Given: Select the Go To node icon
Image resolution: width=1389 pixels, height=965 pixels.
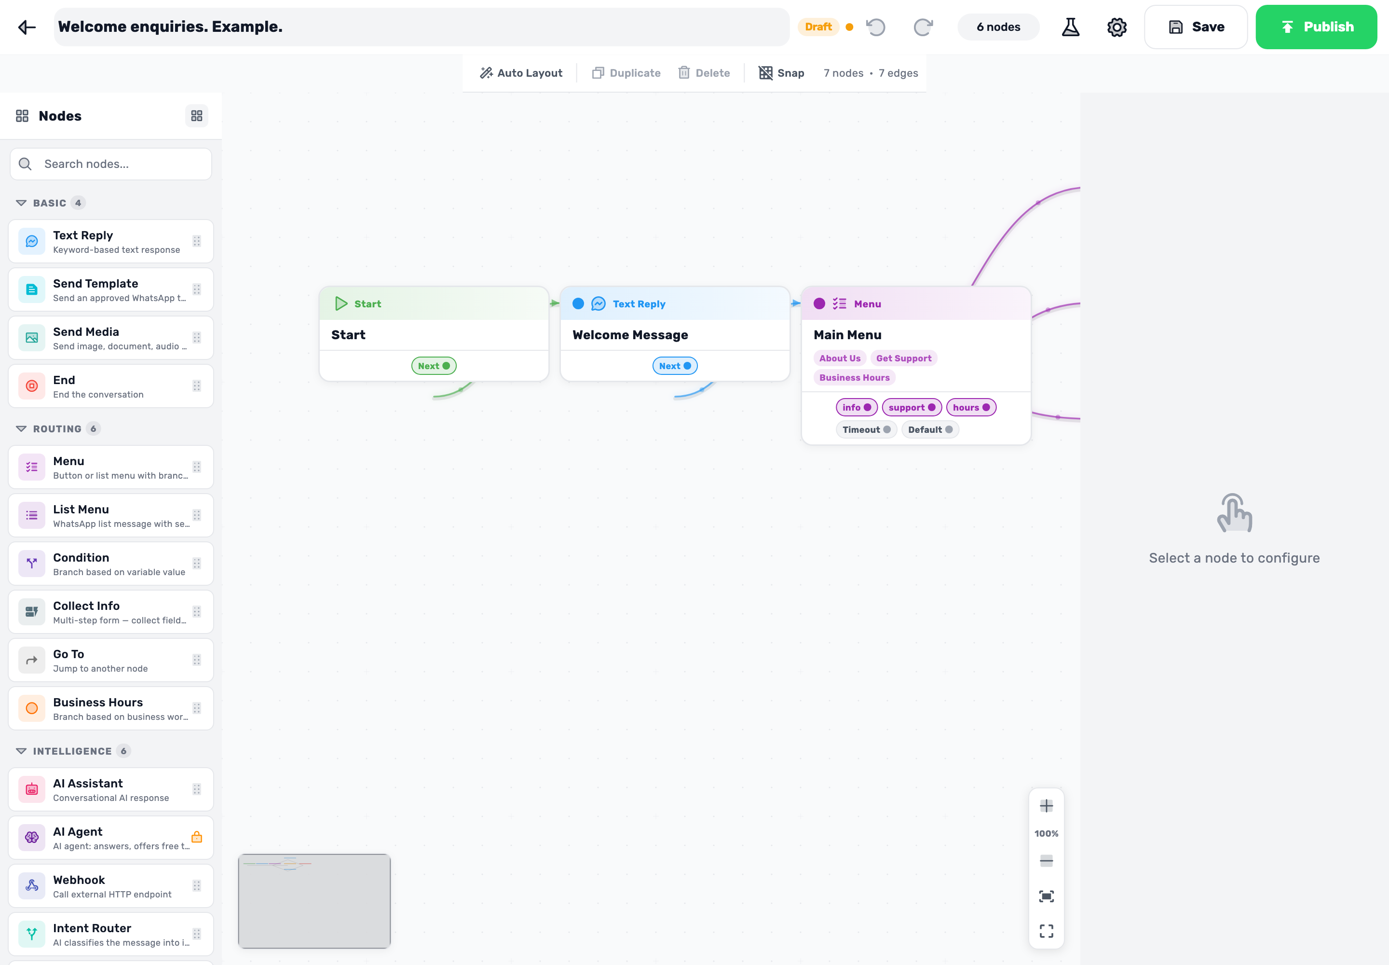Looking at the screenshot, I should tap(32, 660).
